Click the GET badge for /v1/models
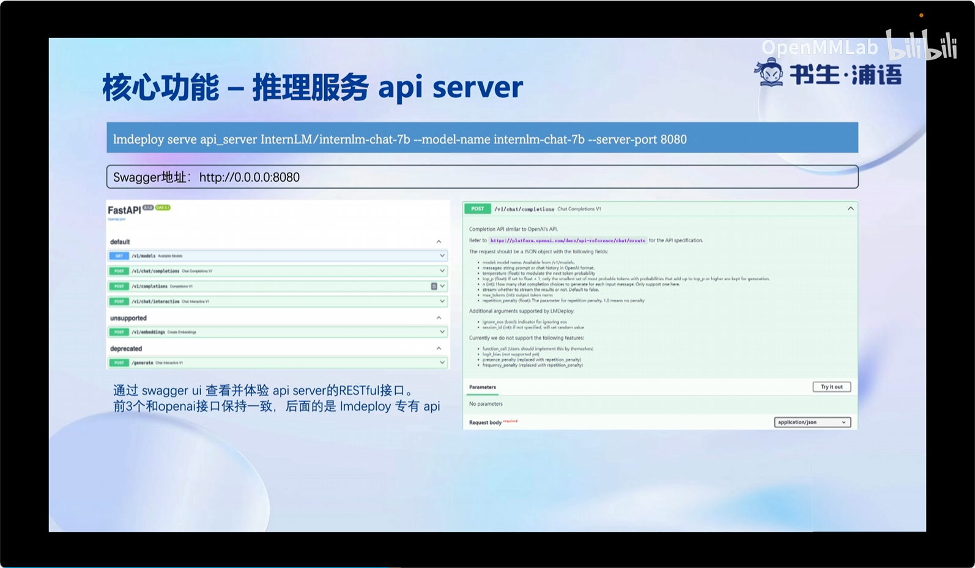 [119, 256]
